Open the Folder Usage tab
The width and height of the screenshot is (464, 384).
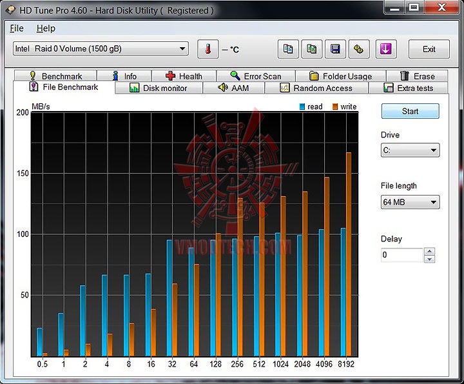click(341, 76)
